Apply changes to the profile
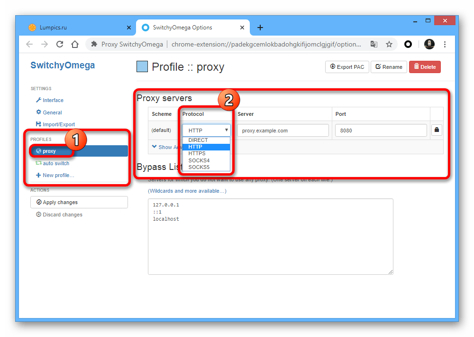474x337 pixels. (79, 202)
